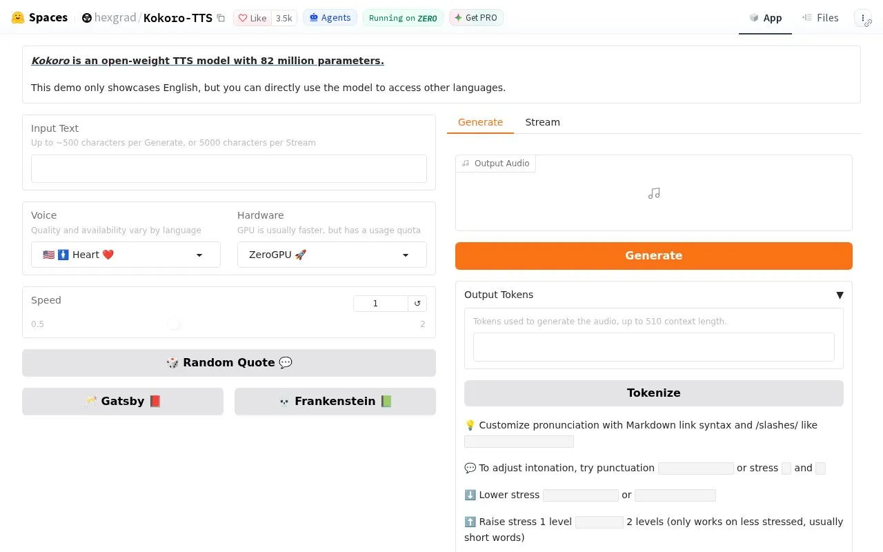Click the Hugging Face Spaces logo
The width and height of the screenshot is (883, 552).
pos(39,18)
